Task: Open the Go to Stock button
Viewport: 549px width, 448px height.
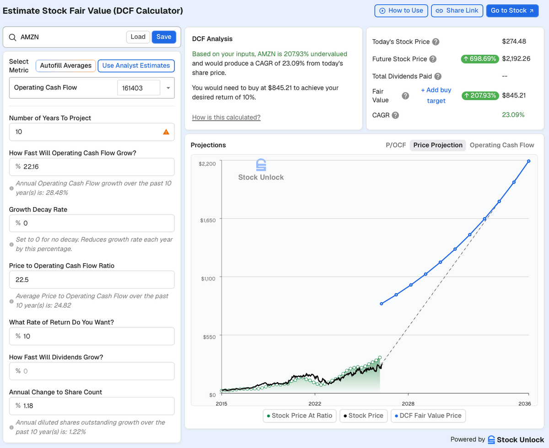Action: [512, 11]
